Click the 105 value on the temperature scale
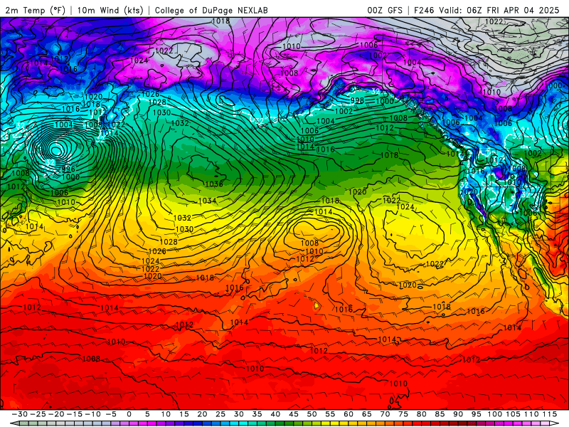The height and width of the screenshot is (427, 569). (x=513, y=414)
